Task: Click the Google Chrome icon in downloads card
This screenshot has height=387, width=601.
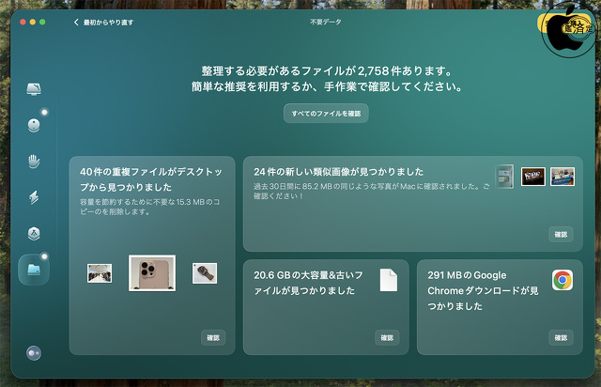Action: 562,280
